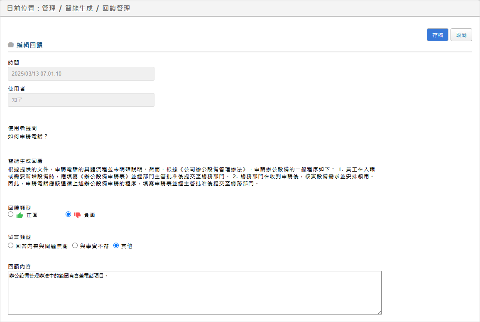Click 管理 in the breadcrumb
Screen dimensions: 480x322
coord(49,9)
